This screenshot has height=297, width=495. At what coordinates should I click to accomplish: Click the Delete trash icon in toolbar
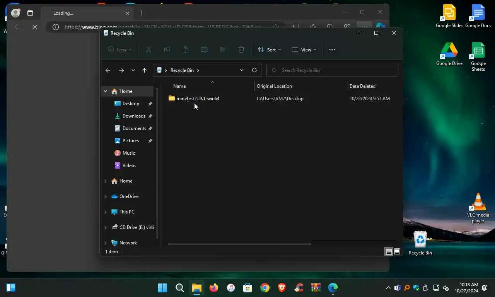241,49
